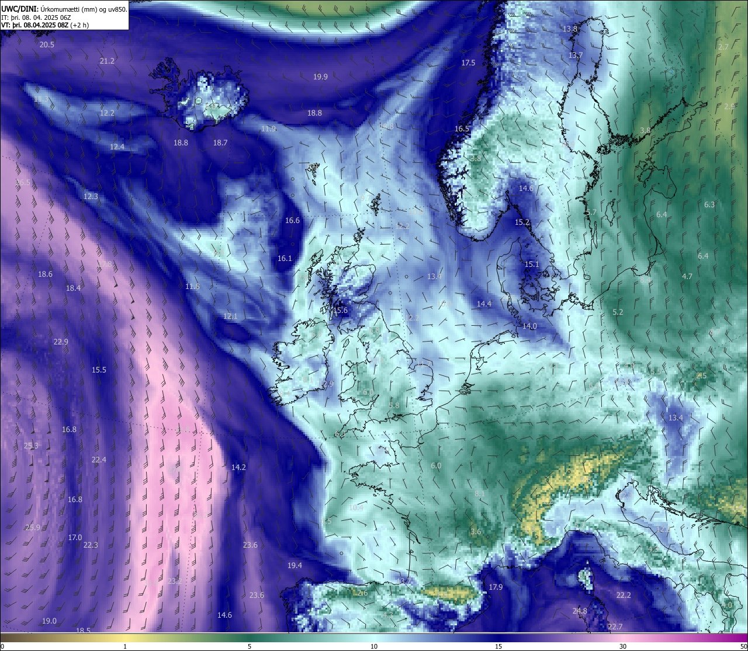Click the 19.0 value label
This screenshot has height=651, width=748.
(x=49, y=621)
